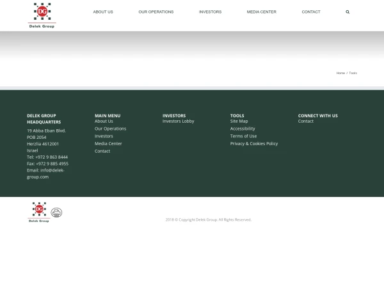Click the POB 2054 text

point(36,138)
